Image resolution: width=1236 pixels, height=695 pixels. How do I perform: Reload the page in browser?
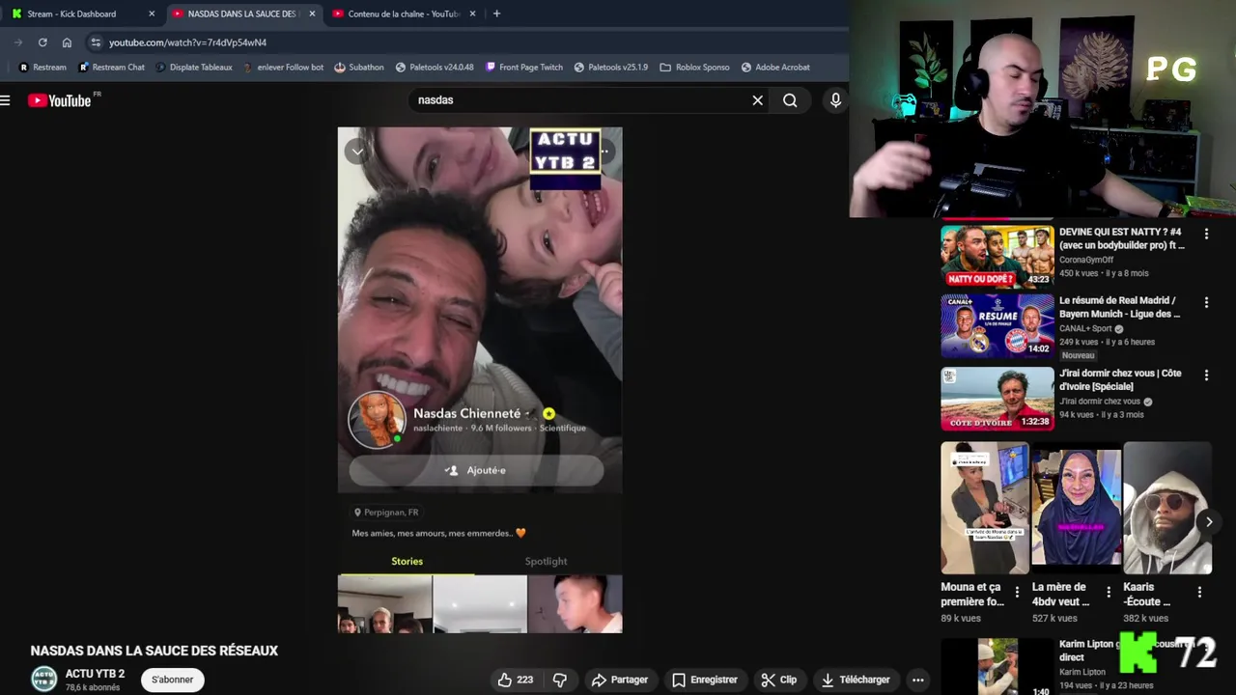(x=42, y=42)
